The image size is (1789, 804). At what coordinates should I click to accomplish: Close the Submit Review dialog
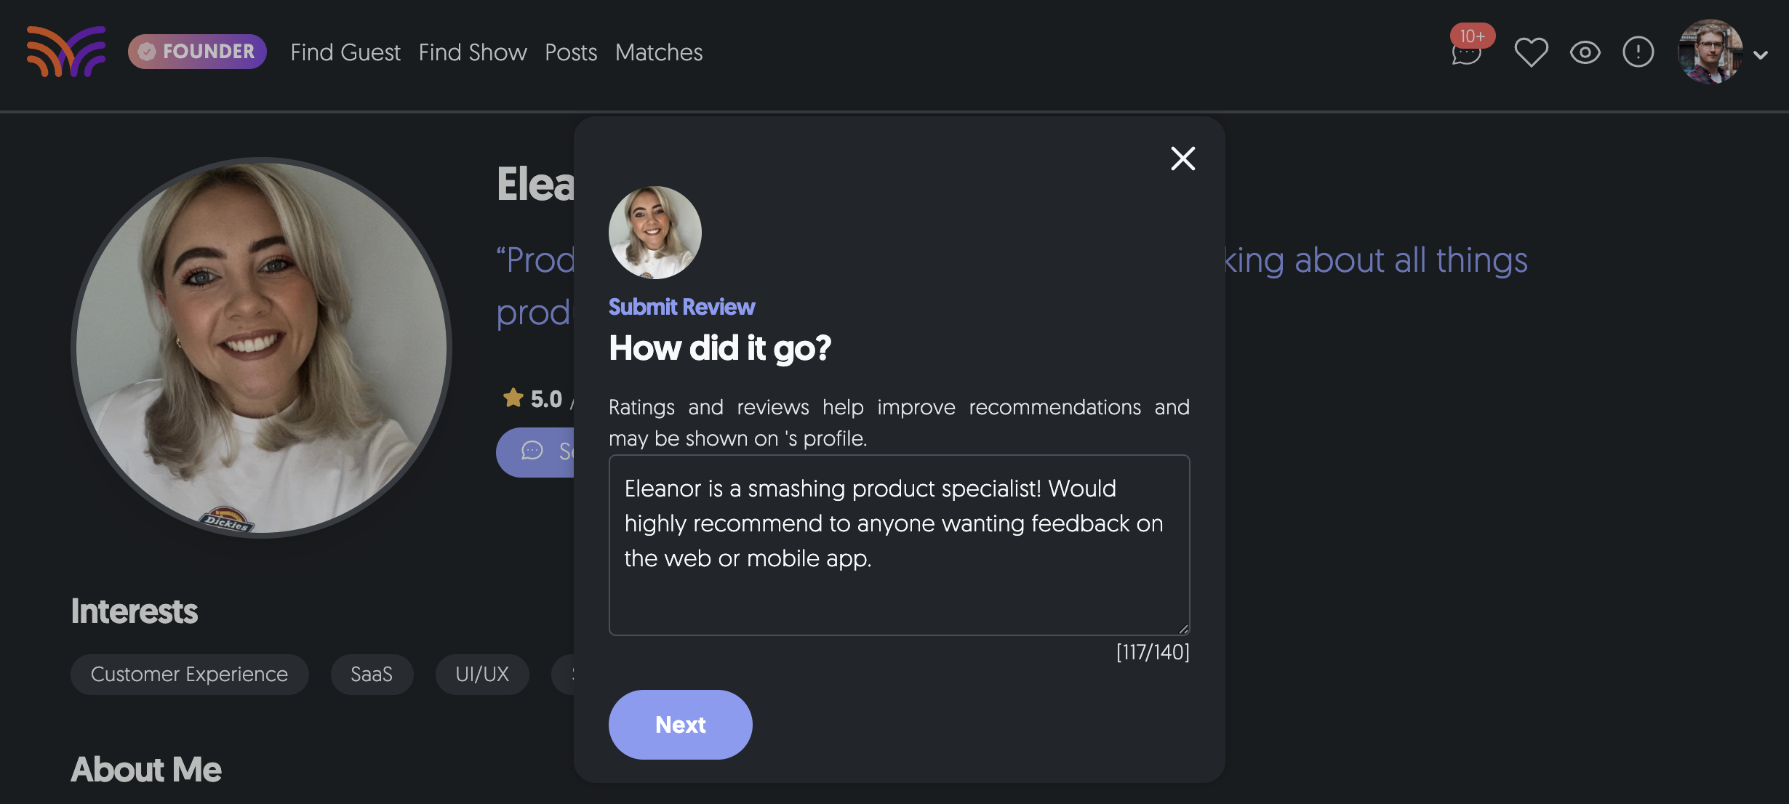pyautogui.click(x=1182, y=158)
